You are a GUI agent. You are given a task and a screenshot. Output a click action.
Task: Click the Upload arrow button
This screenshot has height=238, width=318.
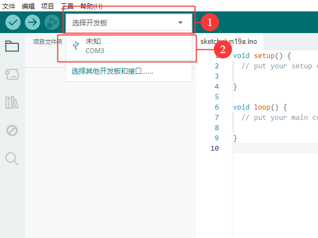click(x=33, y=22)
